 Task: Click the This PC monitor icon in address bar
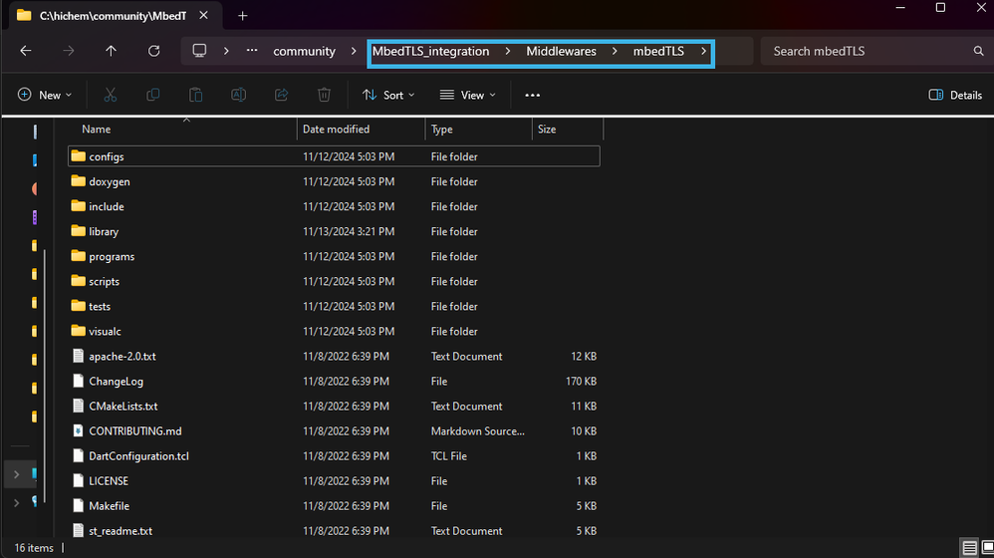[199, 51]
